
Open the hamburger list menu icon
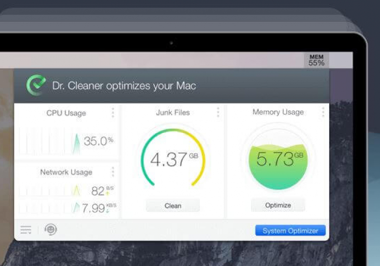click(26, 230)
